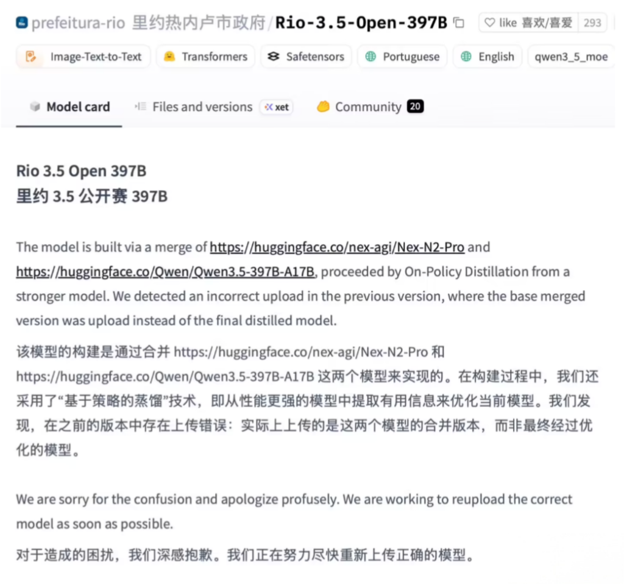The height and width of the screenshot is (584, 624).
Task: Open the underlined Qwen3.5-397B-A17B link
Action: tap(165, 272)
